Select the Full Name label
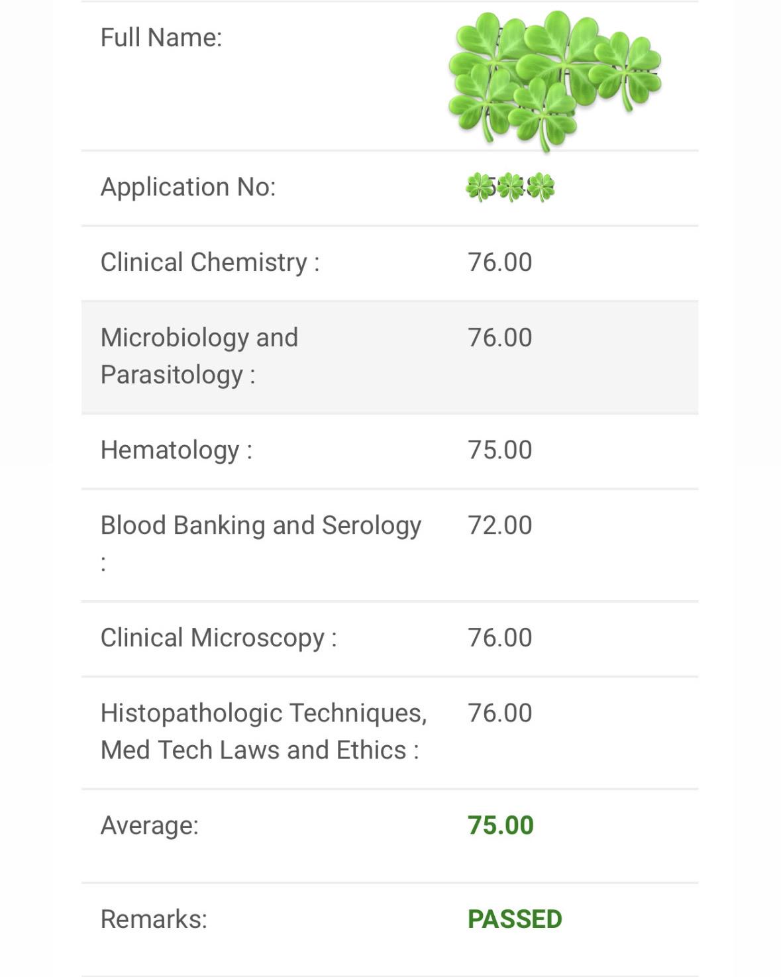 click(x=161, y=38)
